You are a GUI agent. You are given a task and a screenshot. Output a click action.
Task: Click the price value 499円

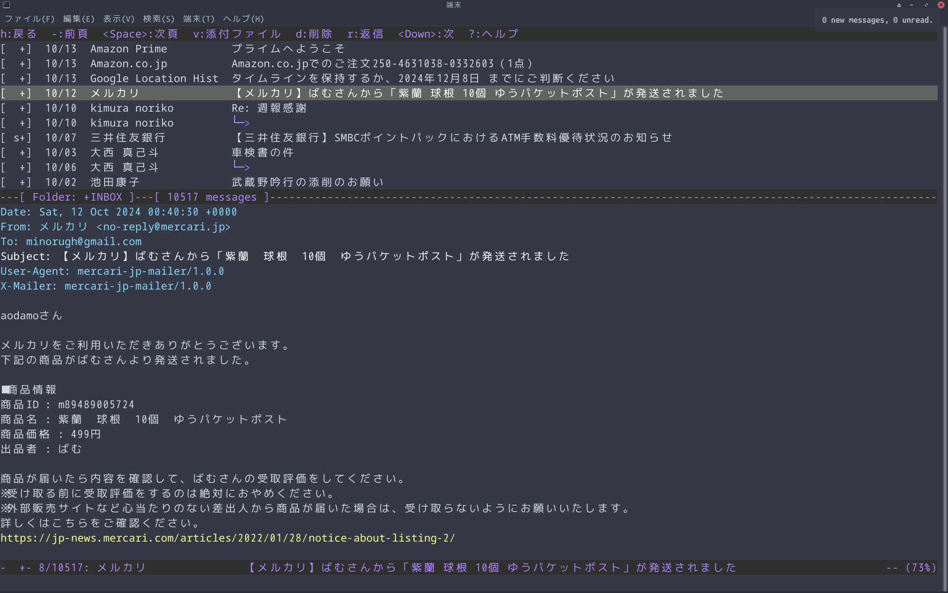coord(86,434)
